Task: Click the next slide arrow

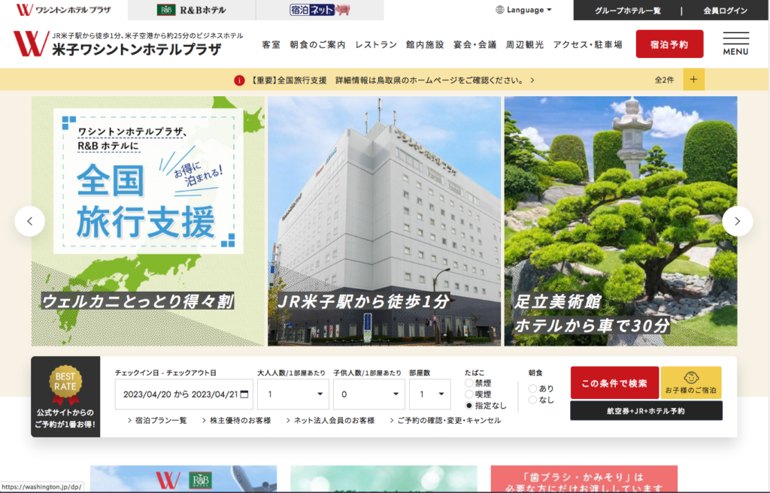Action: tap(737, 221)
